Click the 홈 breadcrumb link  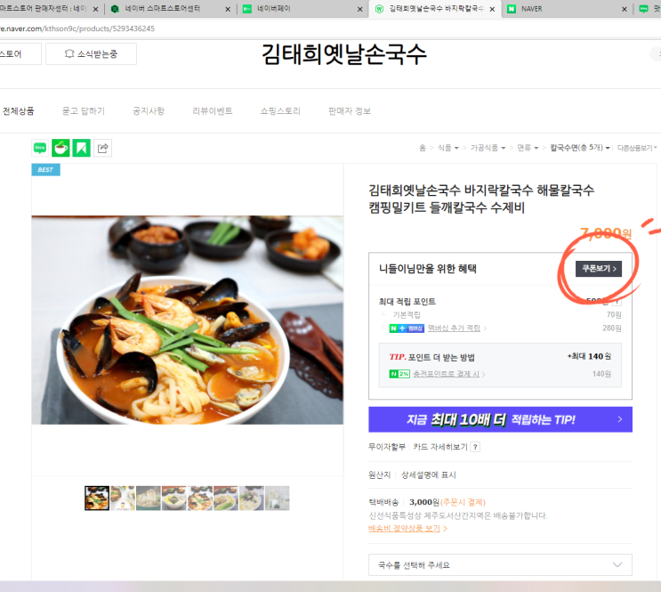[x=423, y=148]
